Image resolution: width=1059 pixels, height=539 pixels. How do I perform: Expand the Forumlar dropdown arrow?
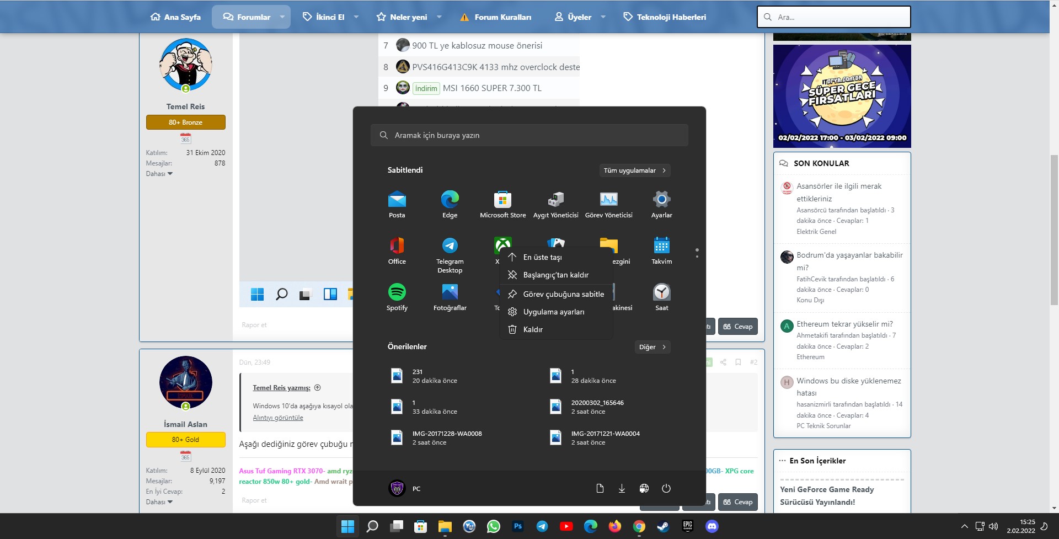click(282, 17)
